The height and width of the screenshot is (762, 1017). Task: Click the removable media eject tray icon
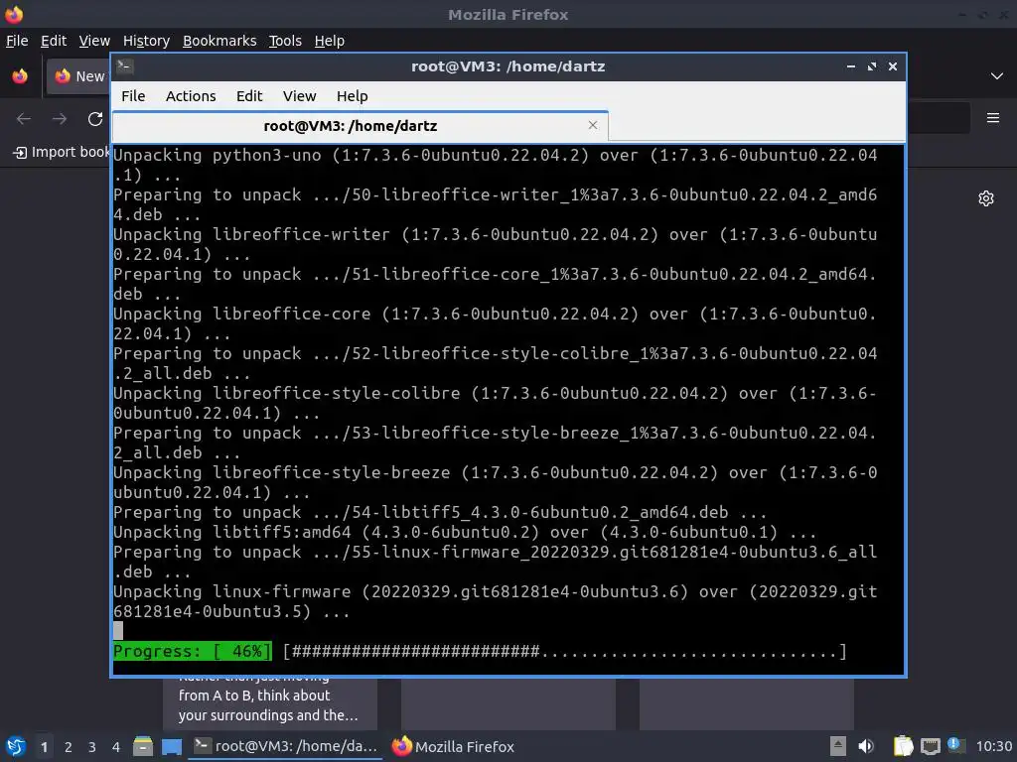pyautogui.click(x=838, y=746)
